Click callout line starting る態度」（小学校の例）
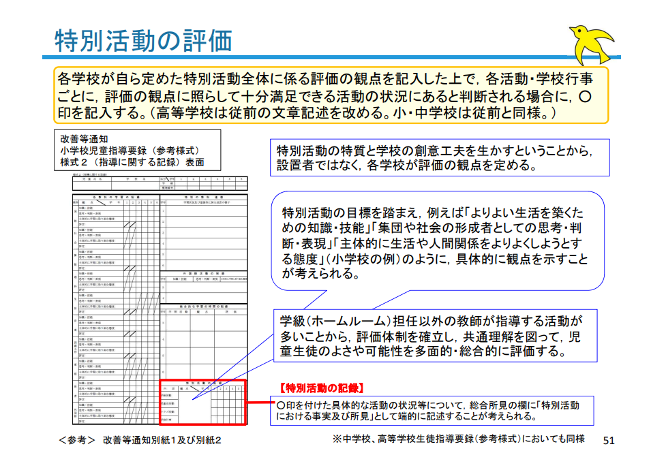The height and width of the screenshot is (470, 666). click(x=435, y=259)
